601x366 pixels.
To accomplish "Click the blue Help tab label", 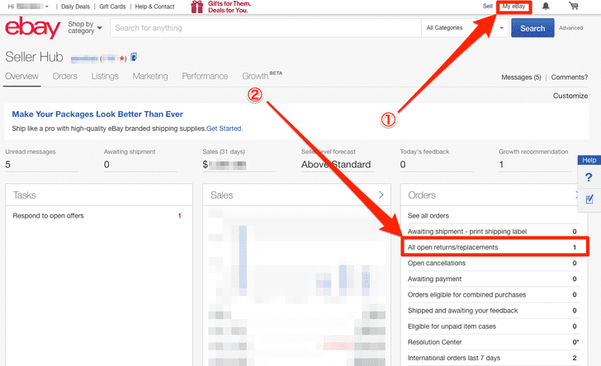I will (x=589, y=160).
